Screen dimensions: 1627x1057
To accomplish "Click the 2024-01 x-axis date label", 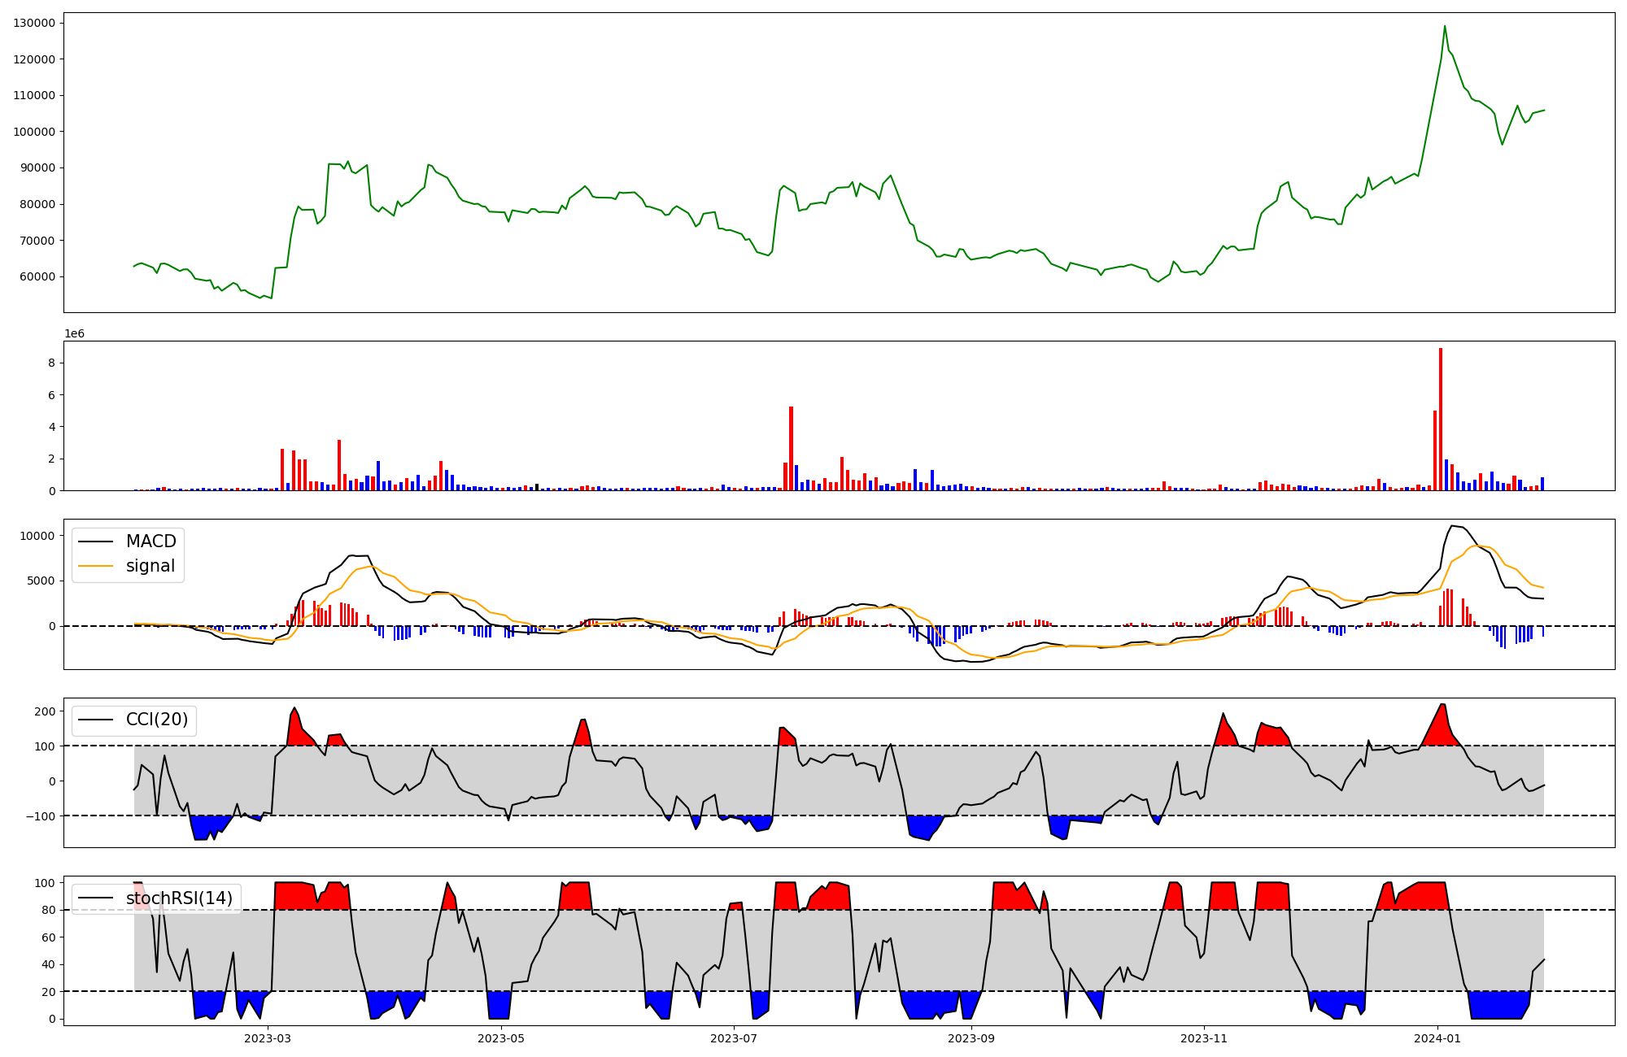I will point(1437,1038).
